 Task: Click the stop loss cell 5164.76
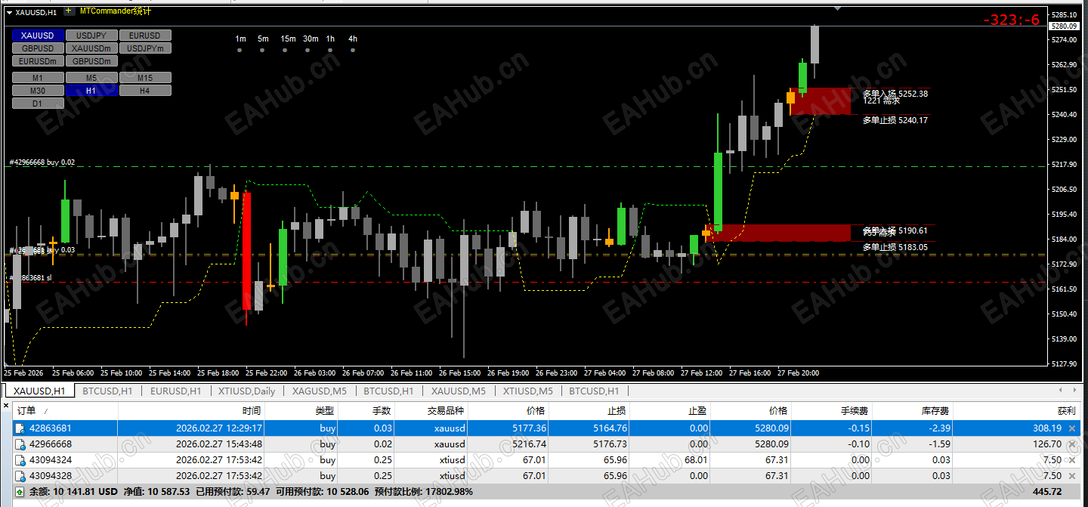tap(589, 428)
